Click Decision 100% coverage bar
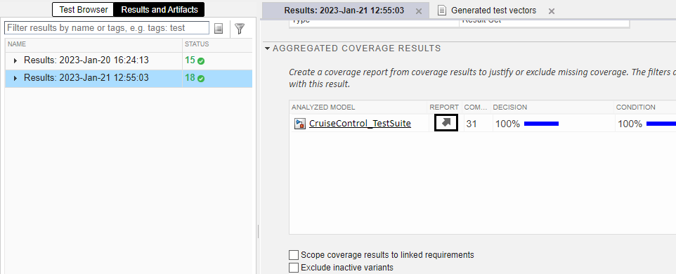The height and width of the screenshot is (274, 676). [x=542, y=124]
